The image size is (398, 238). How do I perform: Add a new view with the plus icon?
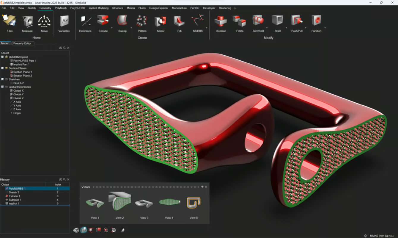coord(202,187)
